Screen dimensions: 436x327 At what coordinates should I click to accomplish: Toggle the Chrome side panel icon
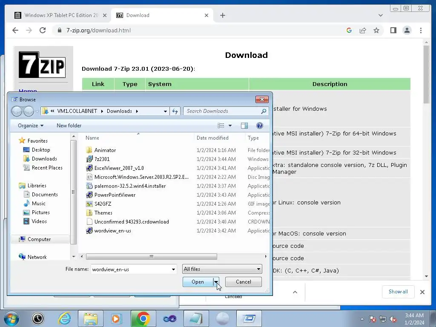[x=393, y=30]
